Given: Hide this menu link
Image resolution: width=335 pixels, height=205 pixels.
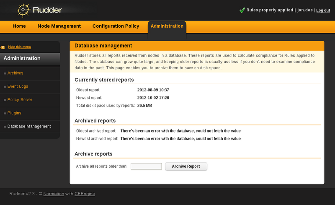Looking at the screenshot, I should pyautogui.click(x=19, y=47).
